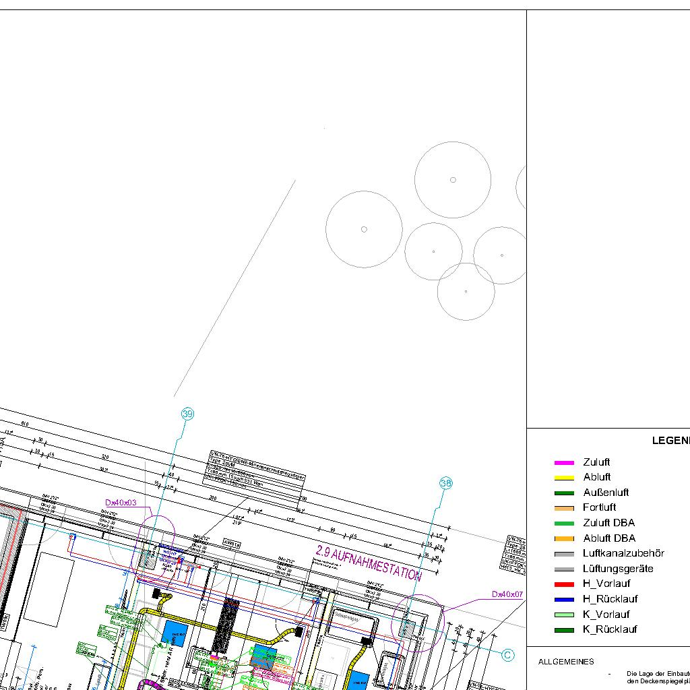This screenshot has width=690, height=690.
Task: Click the Dx40x07 detail label
Action: click(507, 594)
